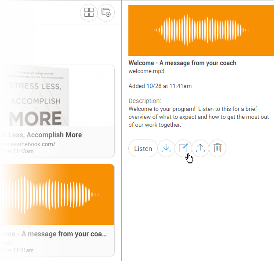Switch to grid view layout
Image resolution: width=276 pixels, height=261 pixels.
tap(89, 12)
